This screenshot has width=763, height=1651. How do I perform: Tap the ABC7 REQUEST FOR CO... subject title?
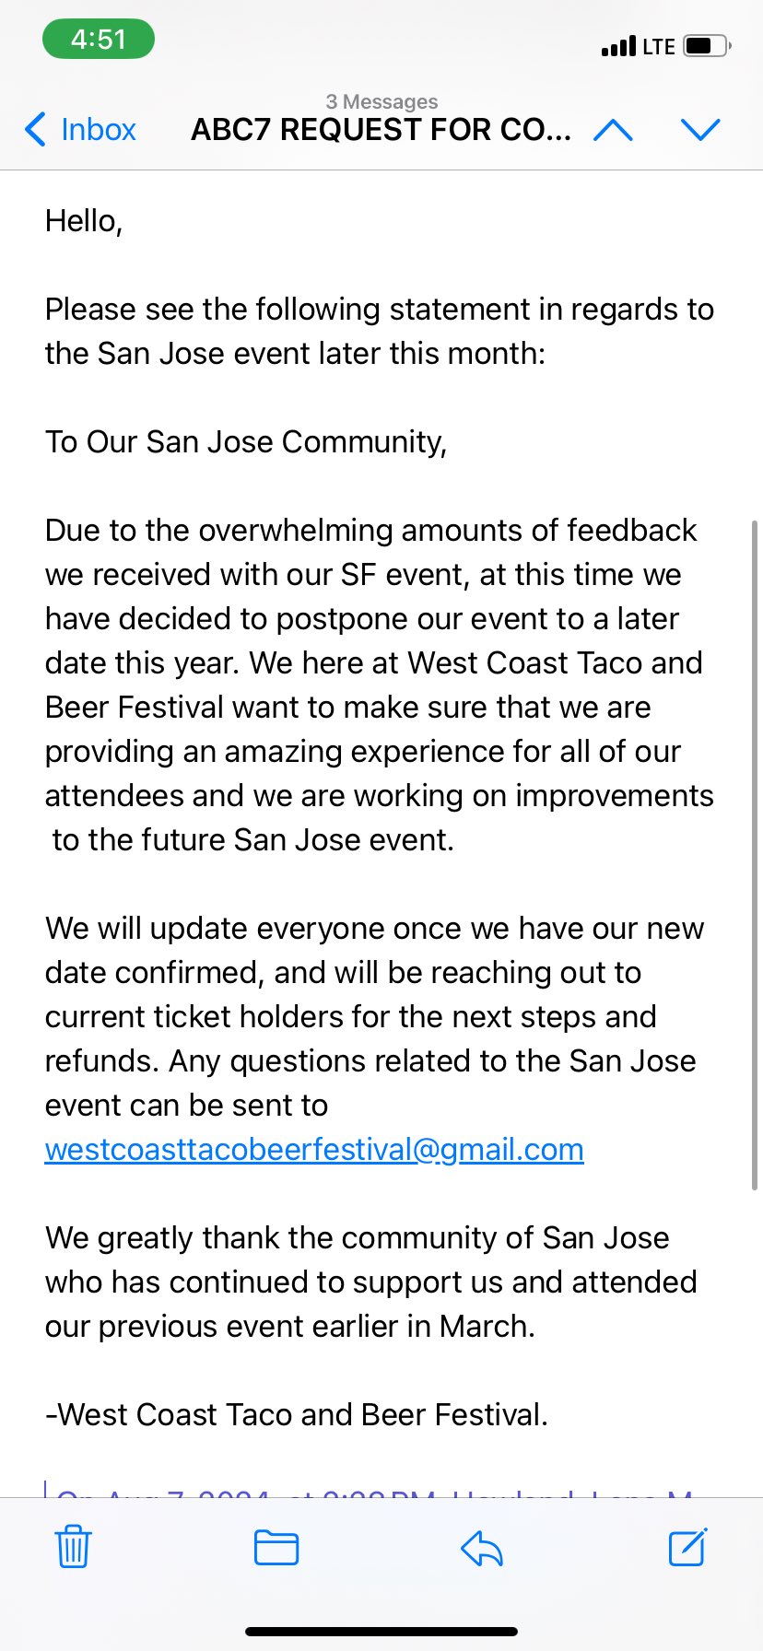[x=381, y=130]
